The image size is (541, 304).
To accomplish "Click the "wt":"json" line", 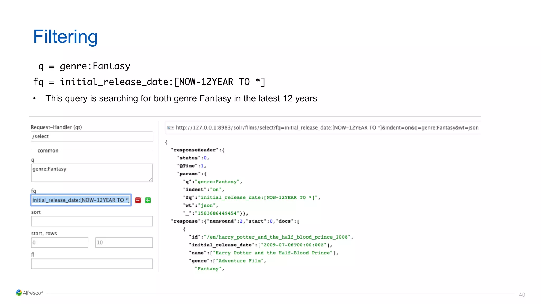I will (200, 205).
